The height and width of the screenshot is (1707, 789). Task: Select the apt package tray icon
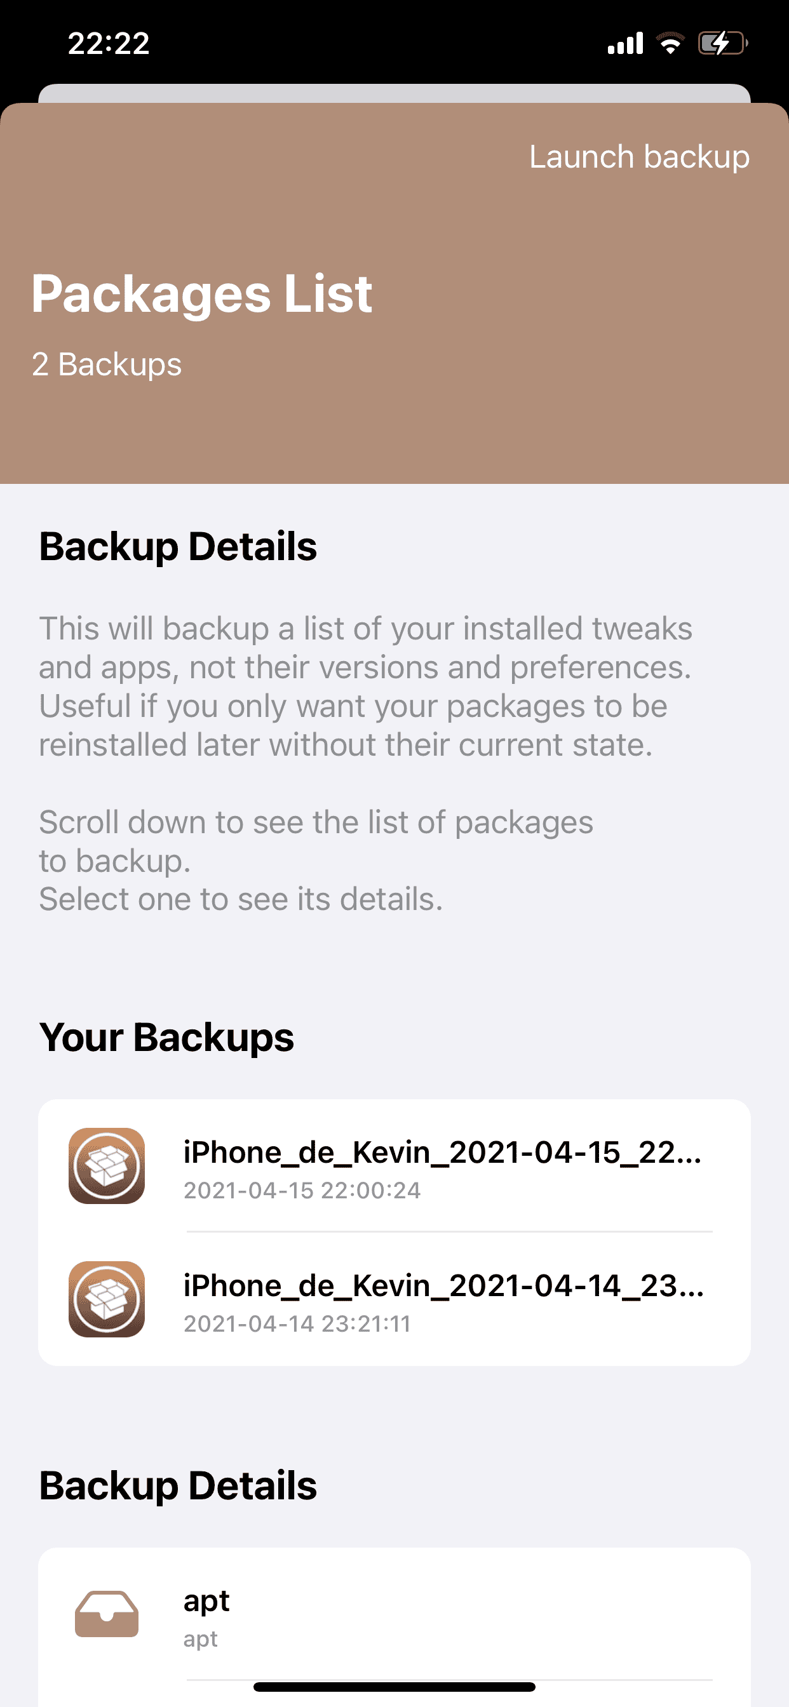point(107,1614)
